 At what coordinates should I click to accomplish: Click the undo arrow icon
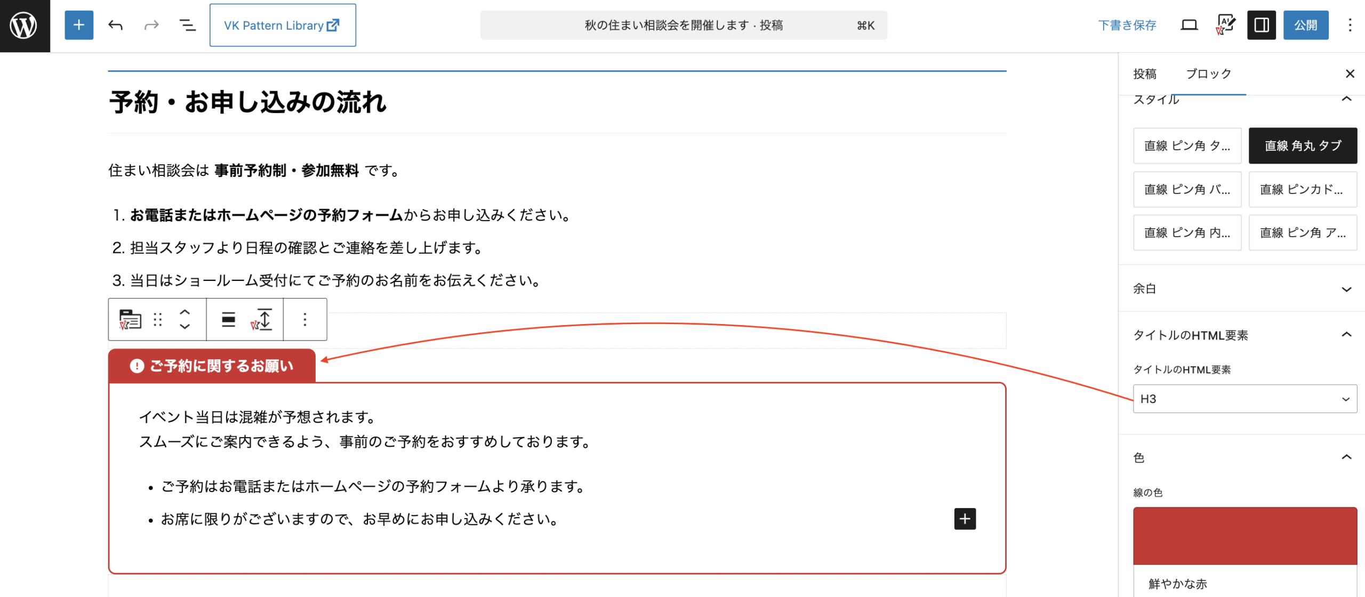pyautogui.click(x=115, y=25)
